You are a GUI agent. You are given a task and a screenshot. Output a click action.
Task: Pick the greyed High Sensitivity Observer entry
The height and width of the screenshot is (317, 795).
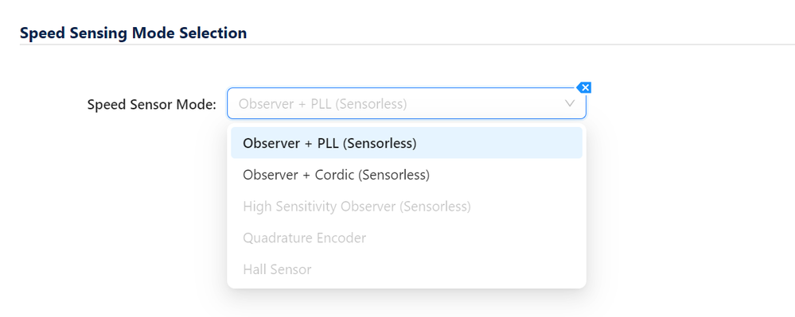click(407, 207)
